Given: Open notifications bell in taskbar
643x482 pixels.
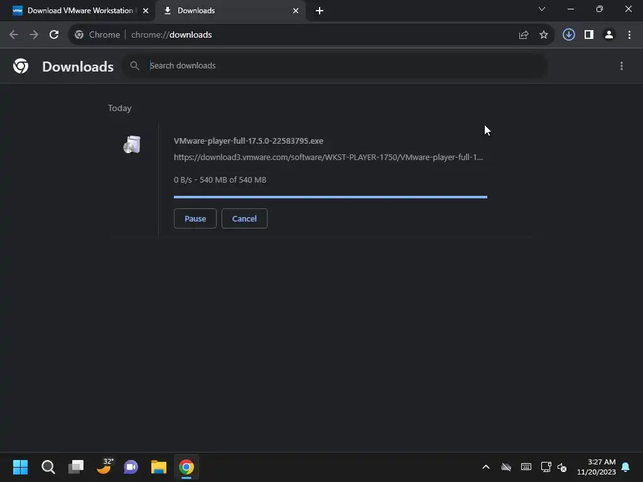Looking at the screenshot, I should [626, 467].
